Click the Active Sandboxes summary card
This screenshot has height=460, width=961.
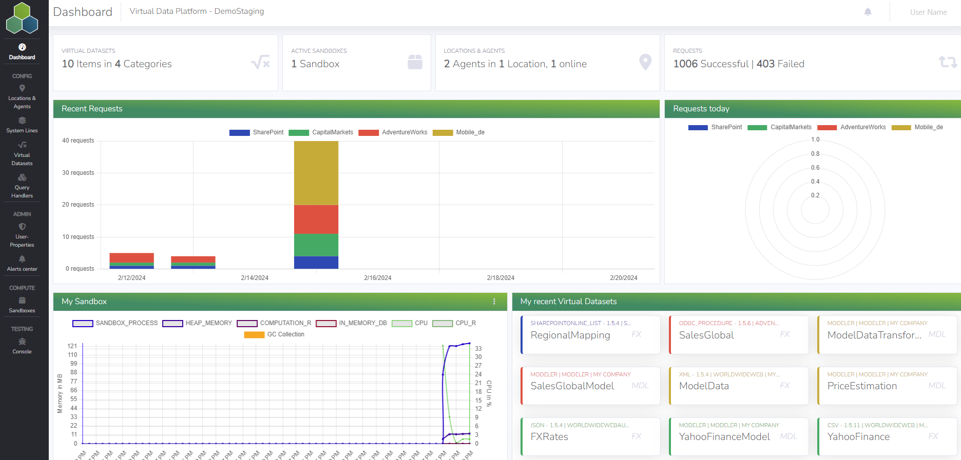point(356,63)
